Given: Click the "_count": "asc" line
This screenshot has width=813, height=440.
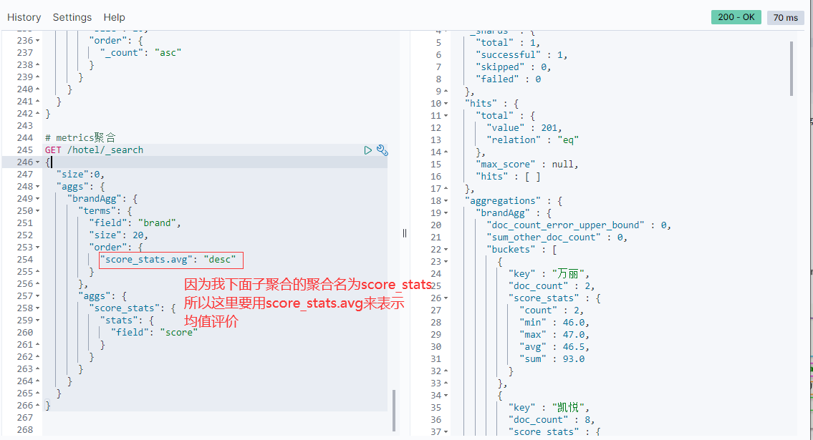Looking at the screenshot, I should (140, 53).
